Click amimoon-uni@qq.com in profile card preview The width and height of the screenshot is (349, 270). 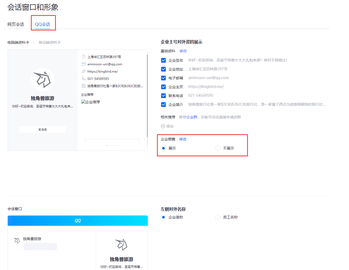[x=105, y=64]
